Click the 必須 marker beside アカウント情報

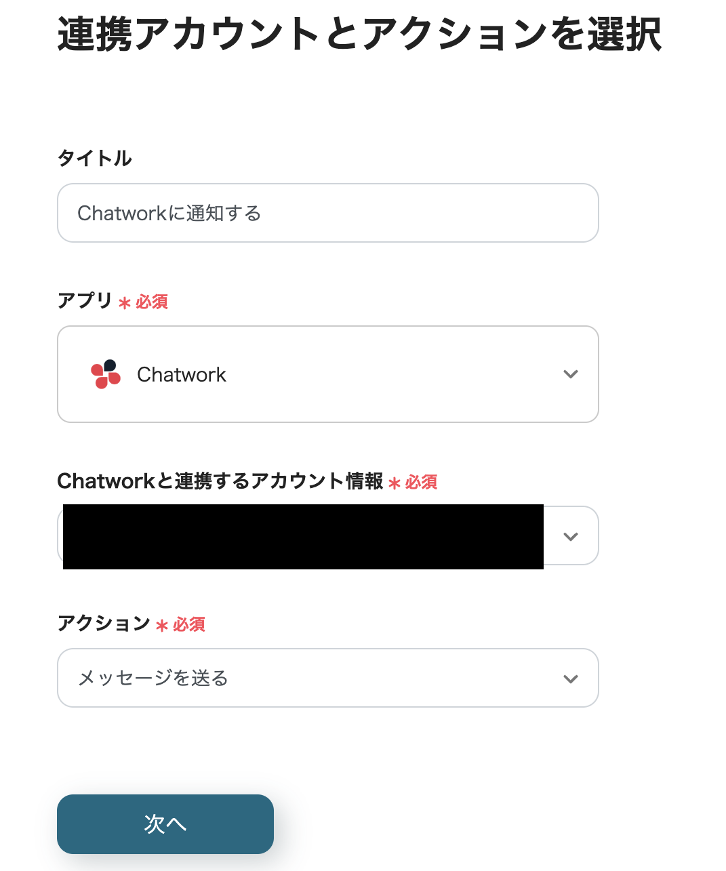coord(422,482)
